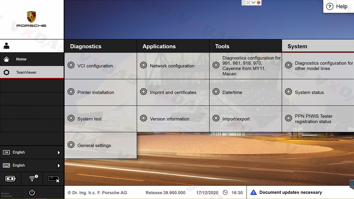Click the red record dot icon
354x199 pixels.
pos(259,3)
